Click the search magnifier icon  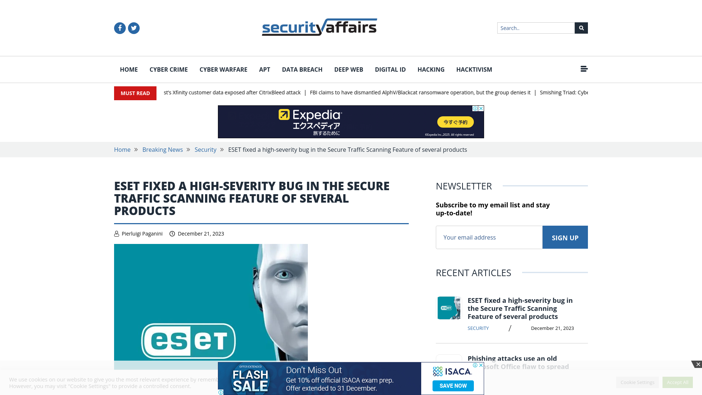coord(581,28)
